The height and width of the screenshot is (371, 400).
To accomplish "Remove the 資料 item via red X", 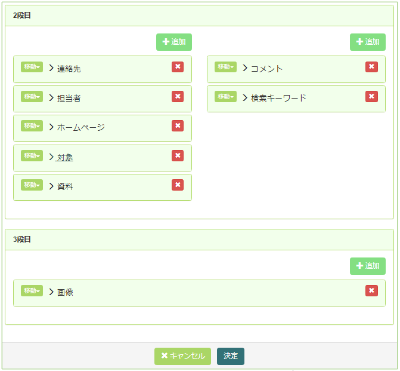I will (x=177, y=185).
